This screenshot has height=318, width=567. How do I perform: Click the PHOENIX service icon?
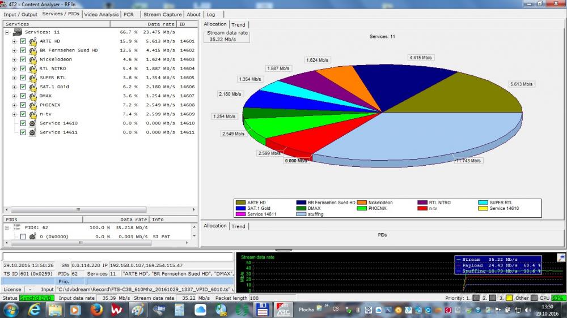point(33,105)
